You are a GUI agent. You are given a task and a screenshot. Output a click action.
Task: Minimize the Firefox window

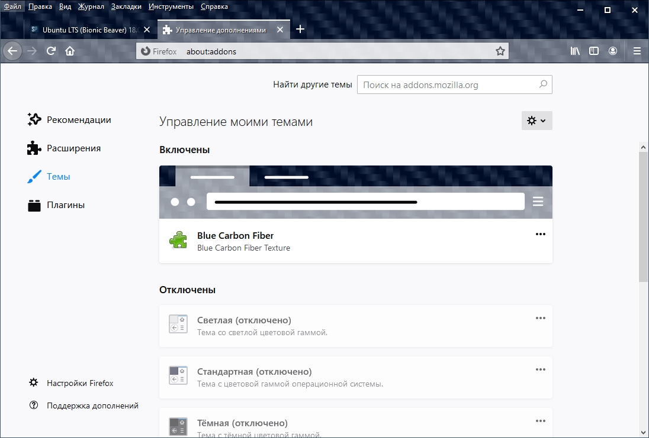click(580, 10)
